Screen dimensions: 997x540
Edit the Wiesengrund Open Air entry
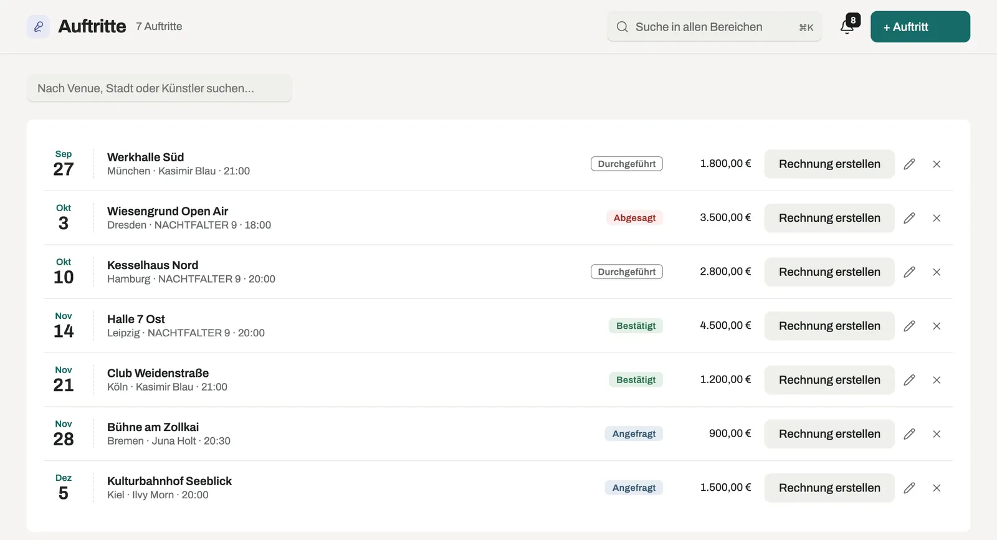point(909,218)
